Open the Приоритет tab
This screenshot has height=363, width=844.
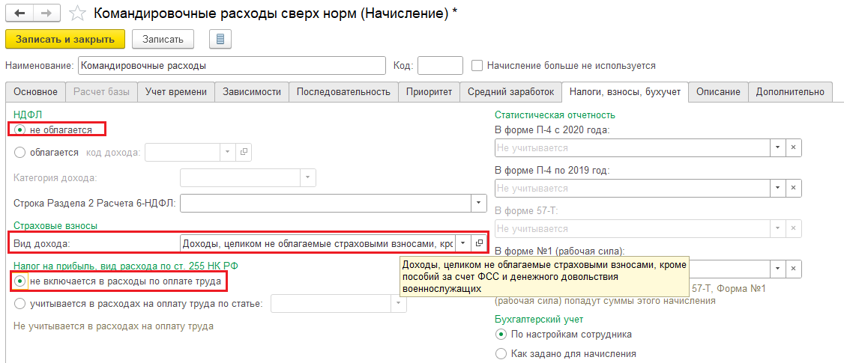429,92
